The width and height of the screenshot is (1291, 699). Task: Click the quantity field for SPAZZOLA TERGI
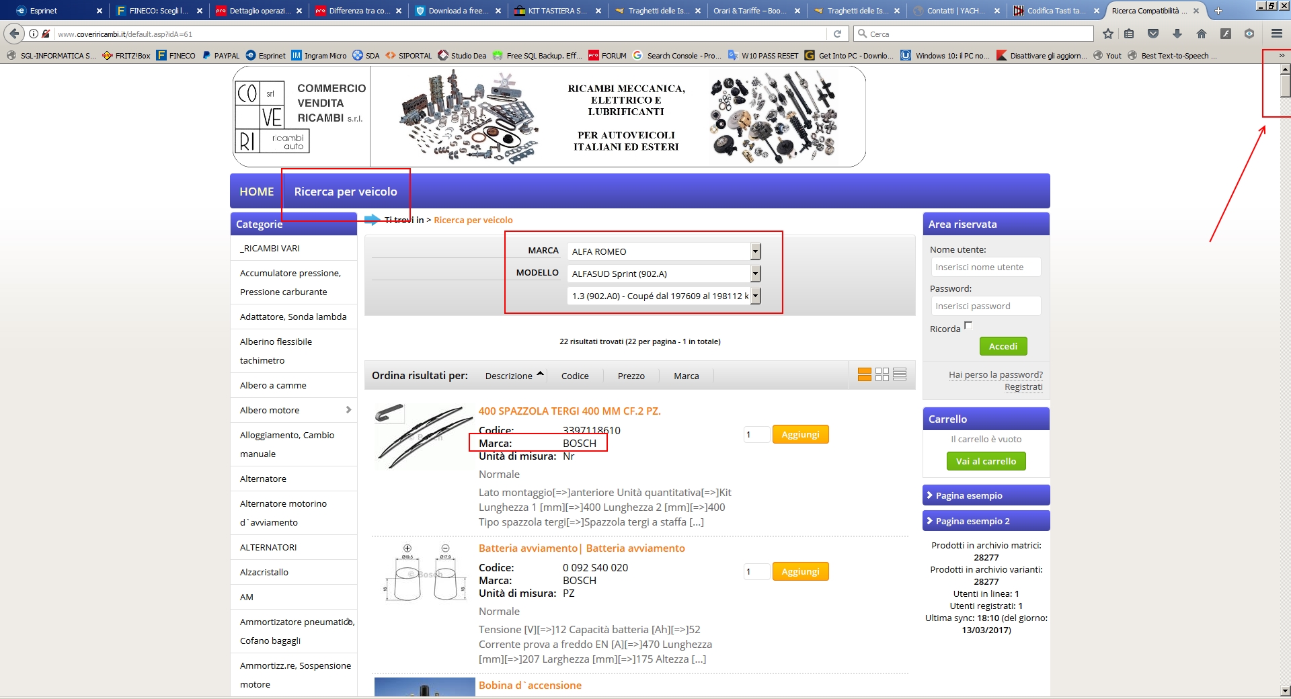point(756,435)
